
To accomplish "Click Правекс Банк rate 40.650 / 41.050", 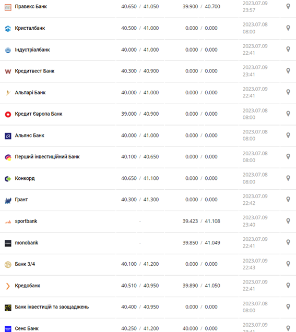I will [x=140, y=7].
